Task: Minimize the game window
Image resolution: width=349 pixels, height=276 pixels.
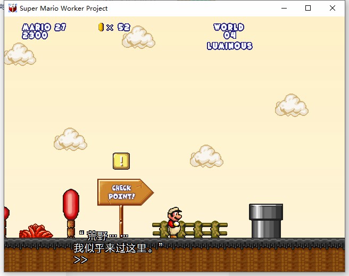Action: click(284, 8)
